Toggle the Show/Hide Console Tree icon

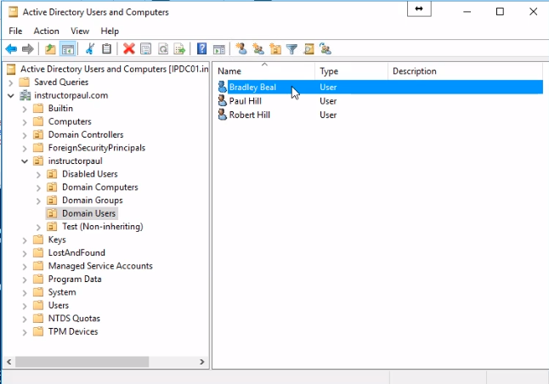67,49
